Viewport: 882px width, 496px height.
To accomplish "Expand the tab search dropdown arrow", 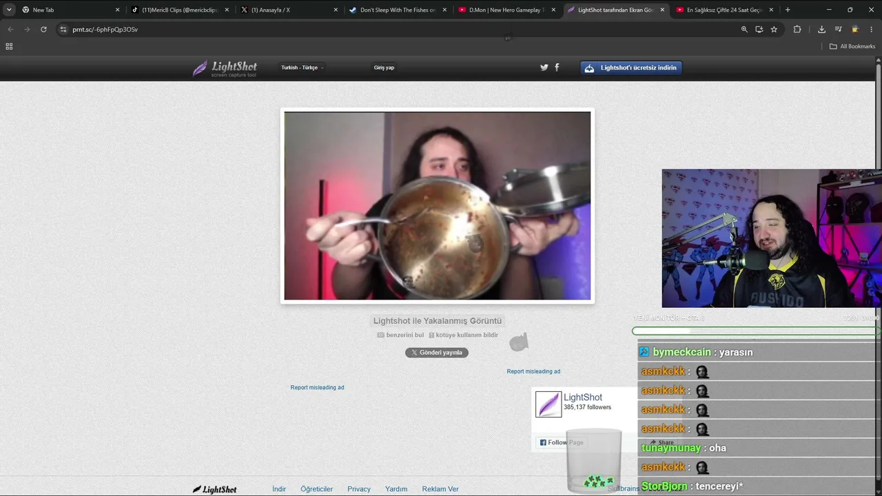I will [9, 10].
